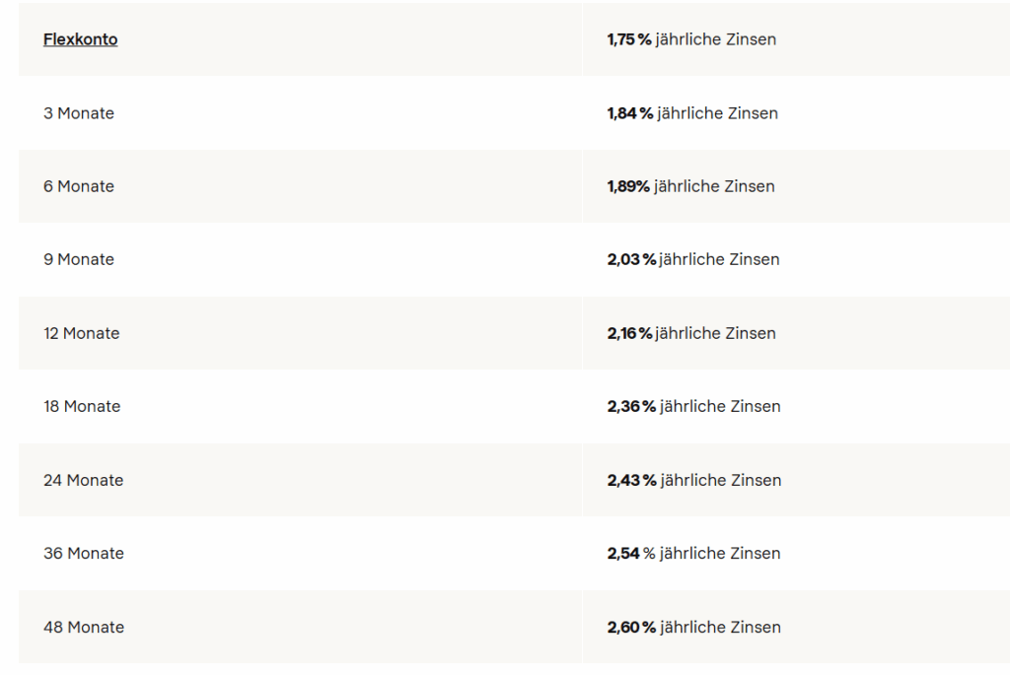This screenshot has width=1010, height=675.
Task: Click the 3 Monate row label
Action: pos(79,113)
